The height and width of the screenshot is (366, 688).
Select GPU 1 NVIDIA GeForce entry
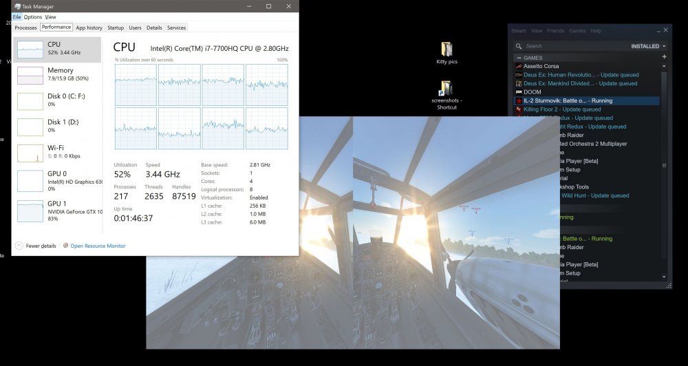point(57,211)
